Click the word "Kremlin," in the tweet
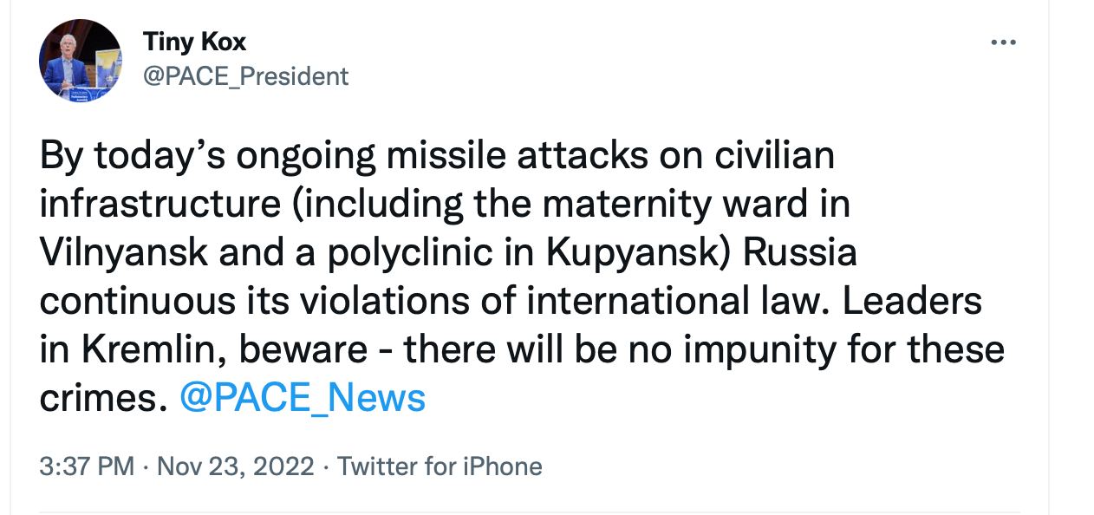Image resolution: width=1094 pixels, height=515 pixels. click(152, 349)
